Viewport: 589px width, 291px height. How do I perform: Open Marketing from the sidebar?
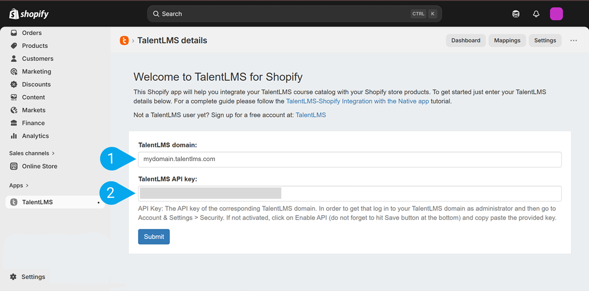[x=37, y=71]
